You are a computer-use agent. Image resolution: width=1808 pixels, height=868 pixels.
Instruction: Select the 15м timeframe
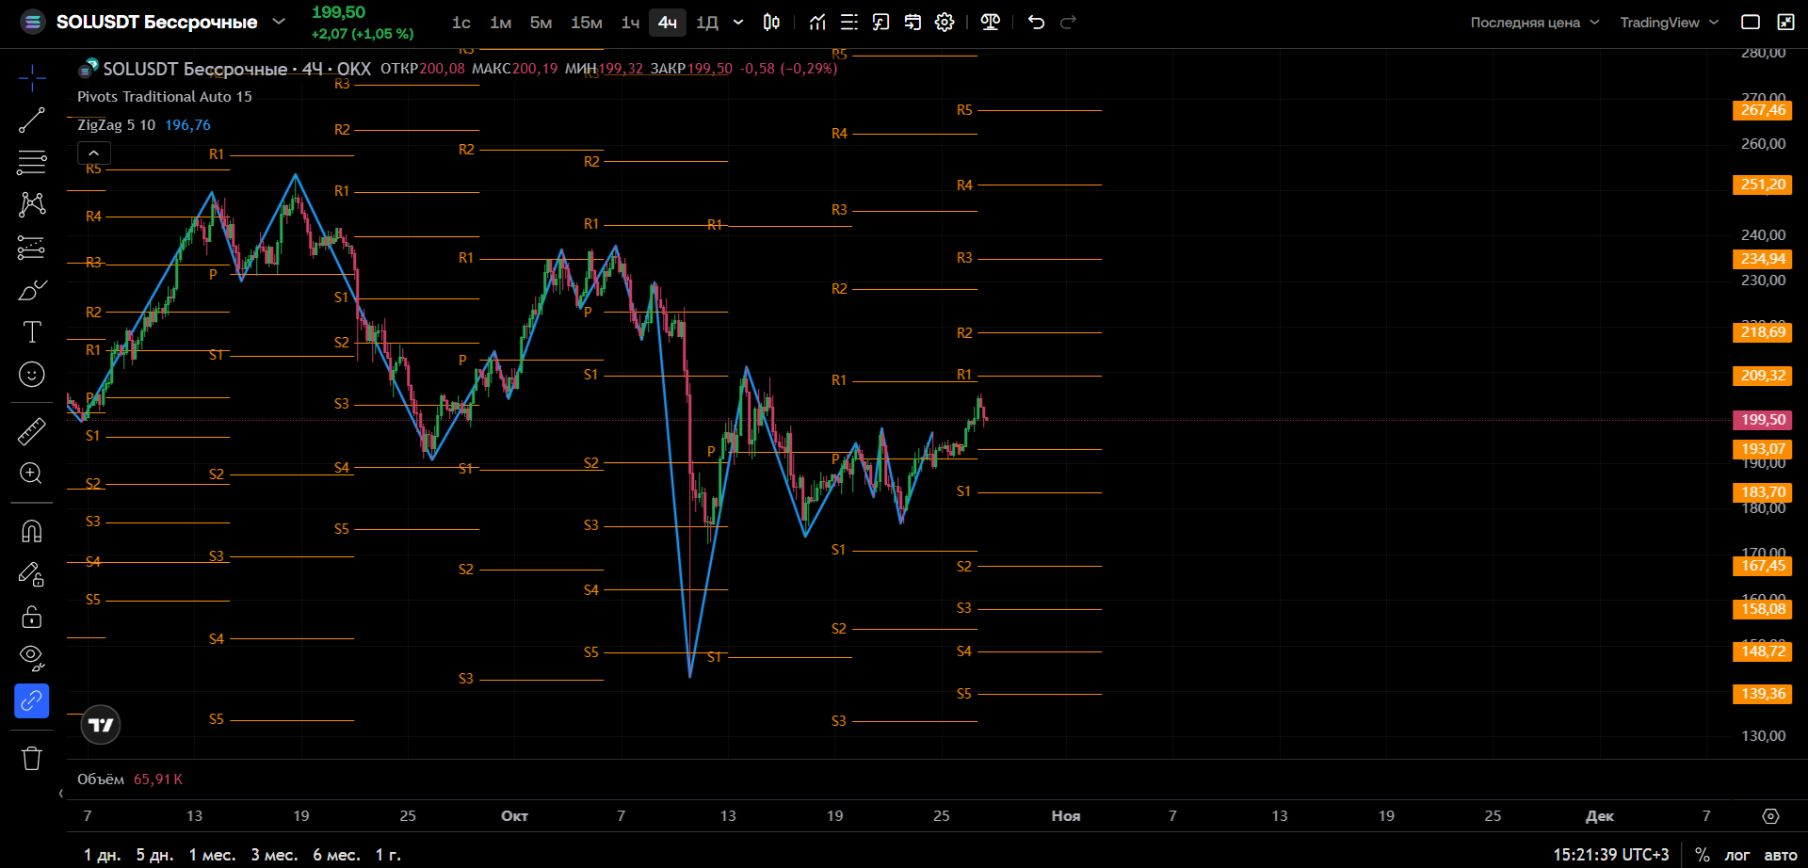coord(587,23)
